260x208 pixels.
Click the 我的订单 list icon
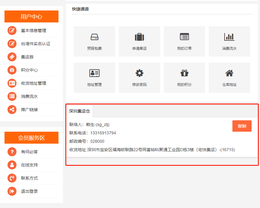pyautogui.click(x=184, y=37)
